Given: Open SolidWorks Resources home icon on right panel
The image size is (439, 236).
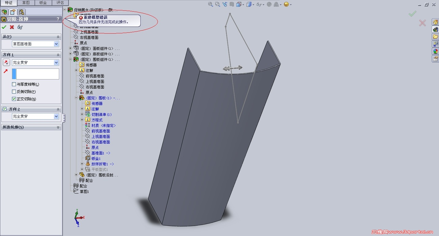Looking at the screenshot, I should coord(435,22).
